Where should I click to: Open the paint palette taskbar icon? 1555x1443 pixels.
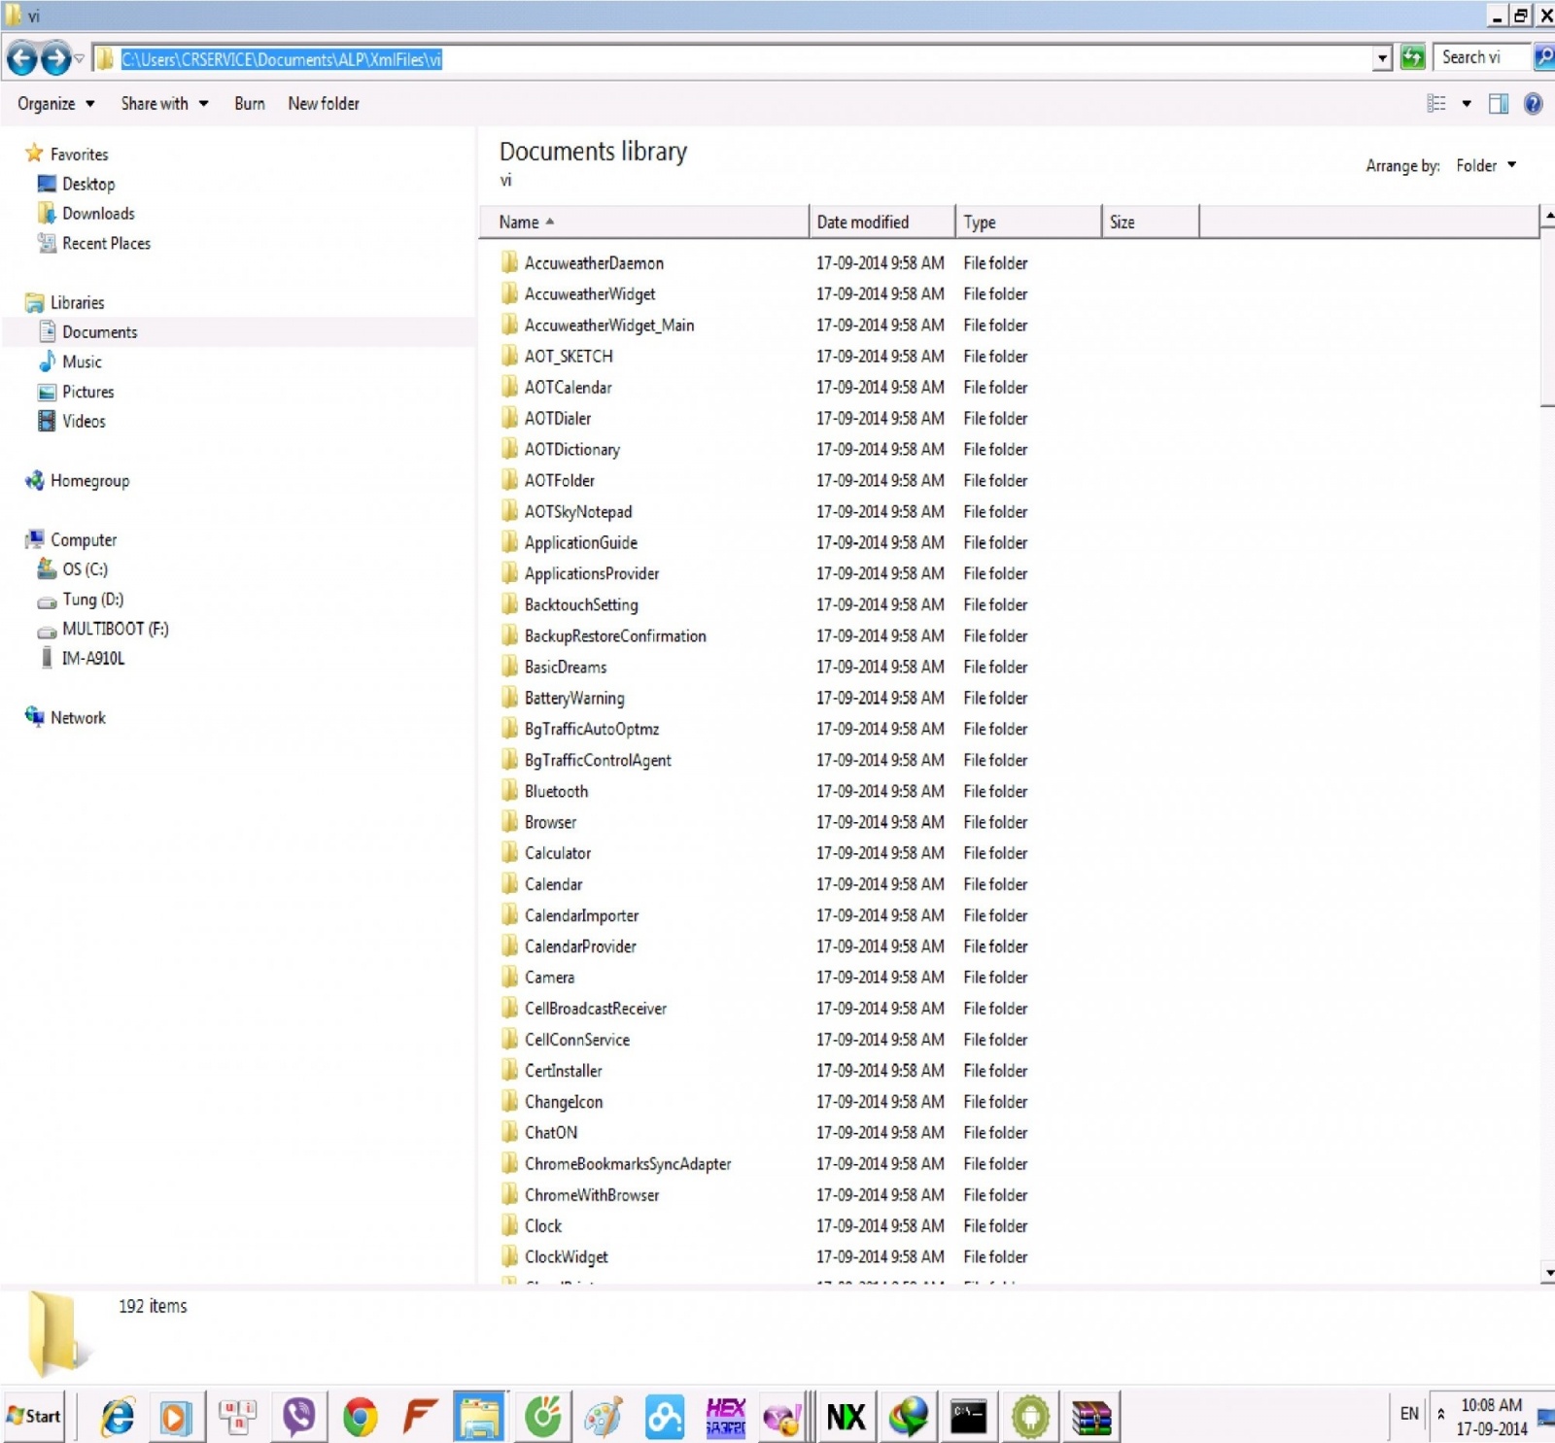tap(603, 1417)
